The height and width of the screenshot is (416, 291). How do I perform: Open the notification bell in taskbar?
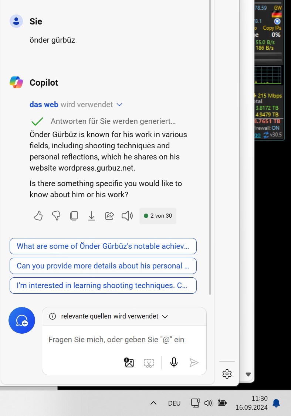point(276,403)
